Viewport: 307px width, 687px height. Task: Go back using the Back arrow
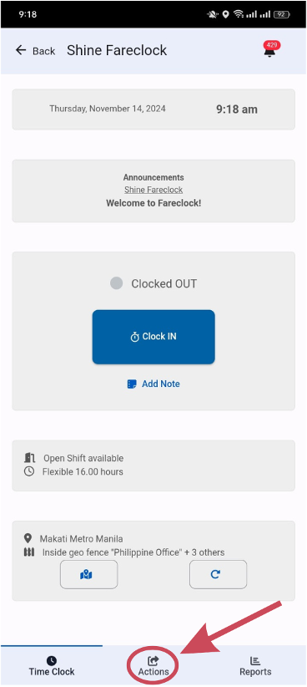[x=35, y=51]
